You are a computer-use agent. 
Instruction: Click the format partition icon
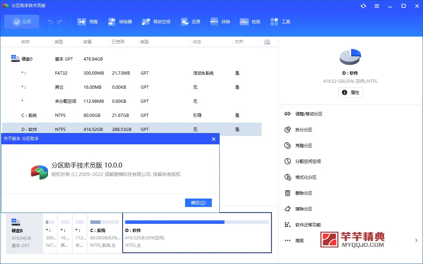(288, 177)
